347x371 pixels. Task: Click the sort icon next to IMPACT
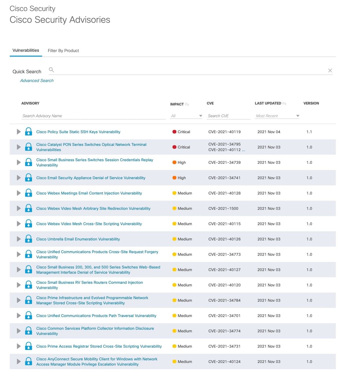point(187,104)
